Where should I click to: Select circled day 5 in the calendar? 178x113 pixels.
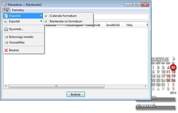[173, 67]
